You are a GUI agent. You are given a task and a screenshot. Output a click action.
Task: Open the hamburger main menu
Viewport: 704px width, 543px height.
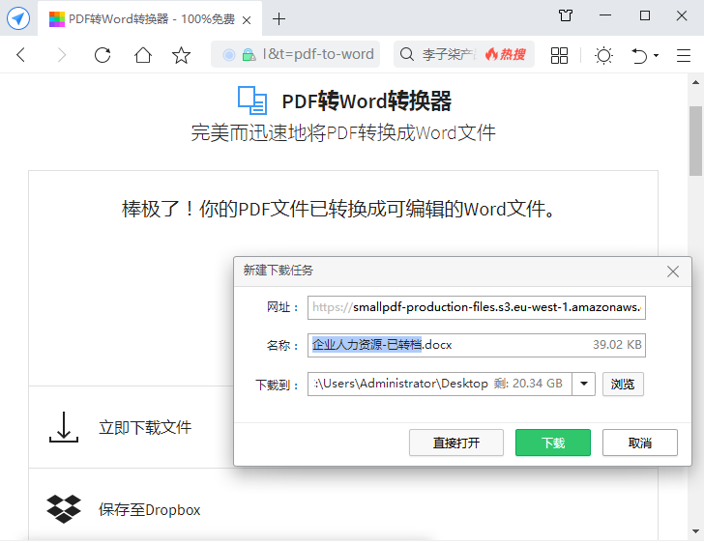tap(684, 55)
